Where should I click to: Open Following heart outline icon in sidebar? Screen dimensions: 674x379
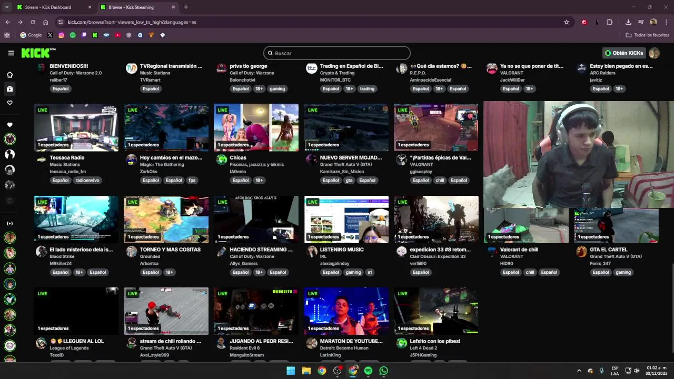click(9, 103)
